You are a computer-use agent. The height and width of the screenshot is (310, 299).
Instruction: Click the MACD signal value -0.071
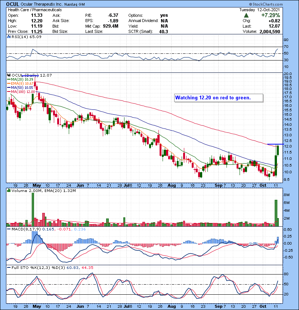coord(64,229)
